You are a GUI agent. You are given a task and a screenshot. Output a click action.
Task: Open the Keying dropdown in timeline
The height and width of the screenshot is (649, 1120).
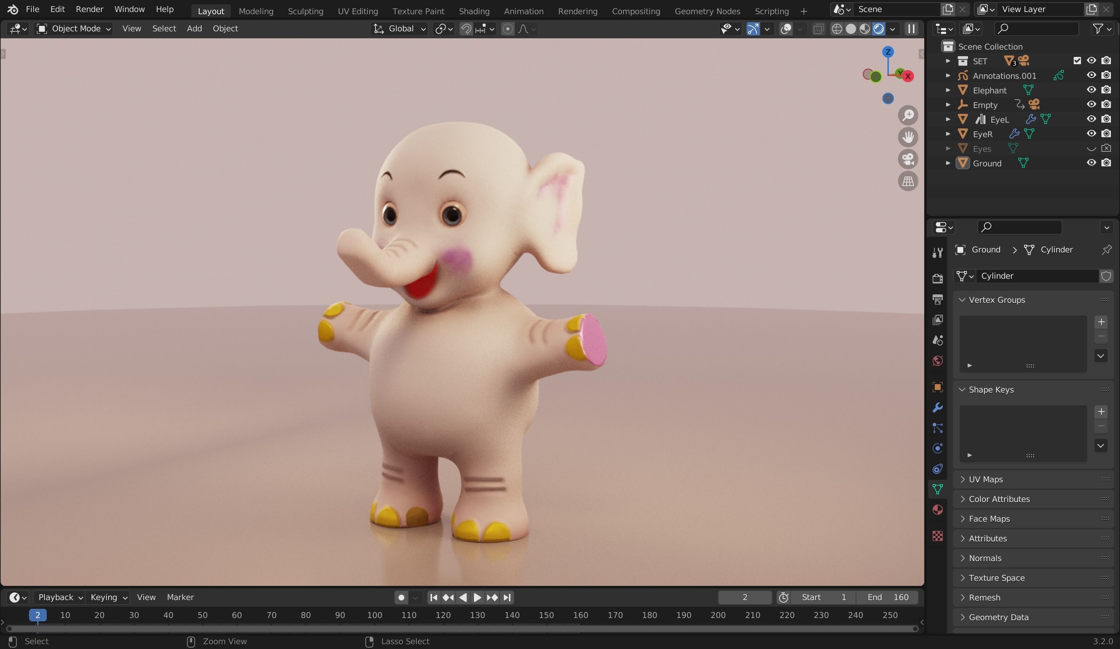pyautogui.click(x=108, y=598)
